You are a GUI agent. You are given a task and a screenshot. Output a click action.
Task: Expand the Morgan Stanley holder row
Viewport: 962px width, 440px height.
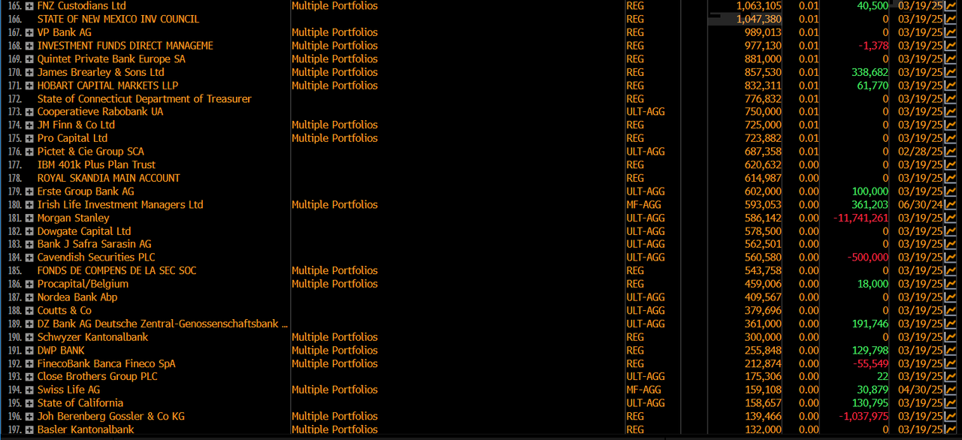[x=29, y=218]
